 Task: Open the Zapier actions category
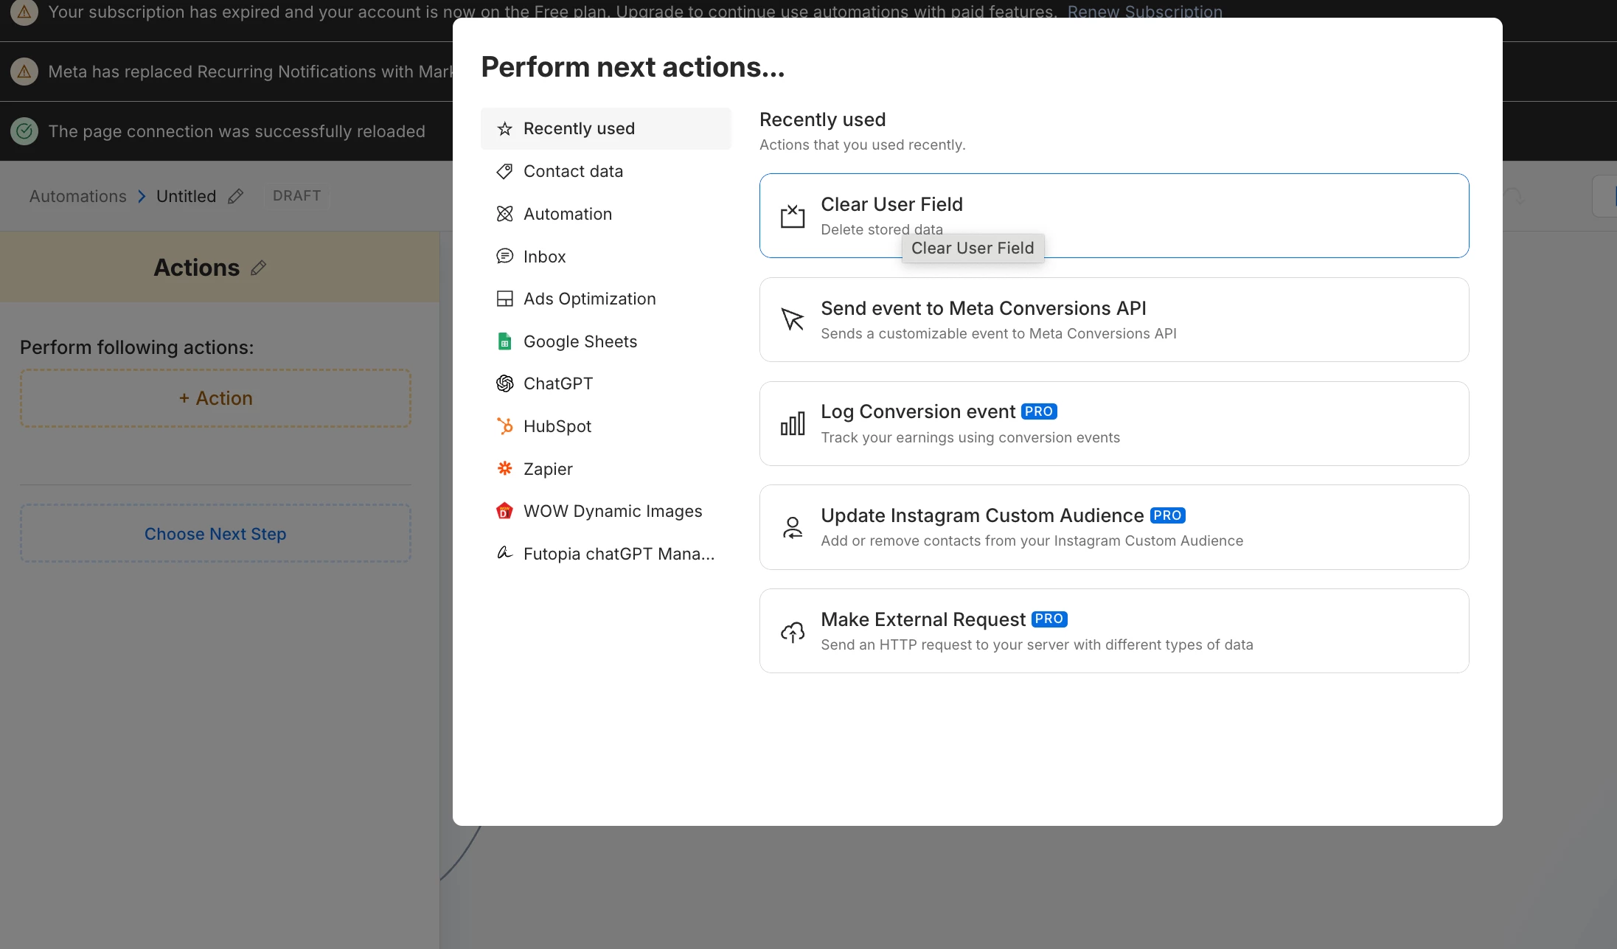click(547, 469)
